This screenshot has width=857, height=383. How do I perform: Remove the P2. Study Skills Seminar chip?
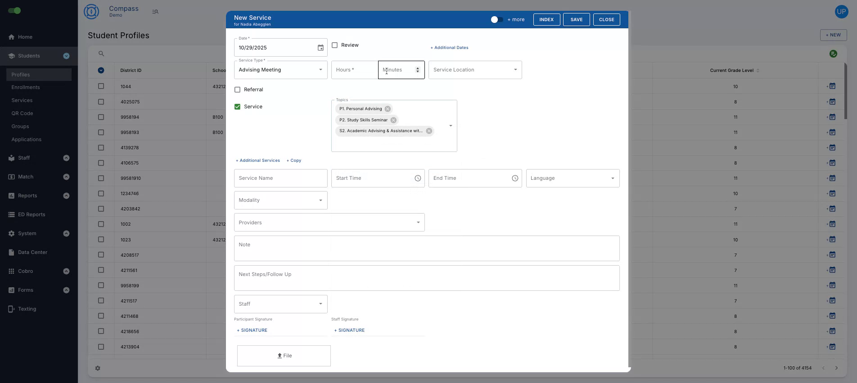coord(393,120)
